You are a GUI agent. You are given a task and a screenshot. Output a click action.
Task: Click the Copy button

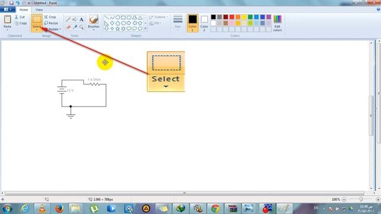(x=21, y=23)
